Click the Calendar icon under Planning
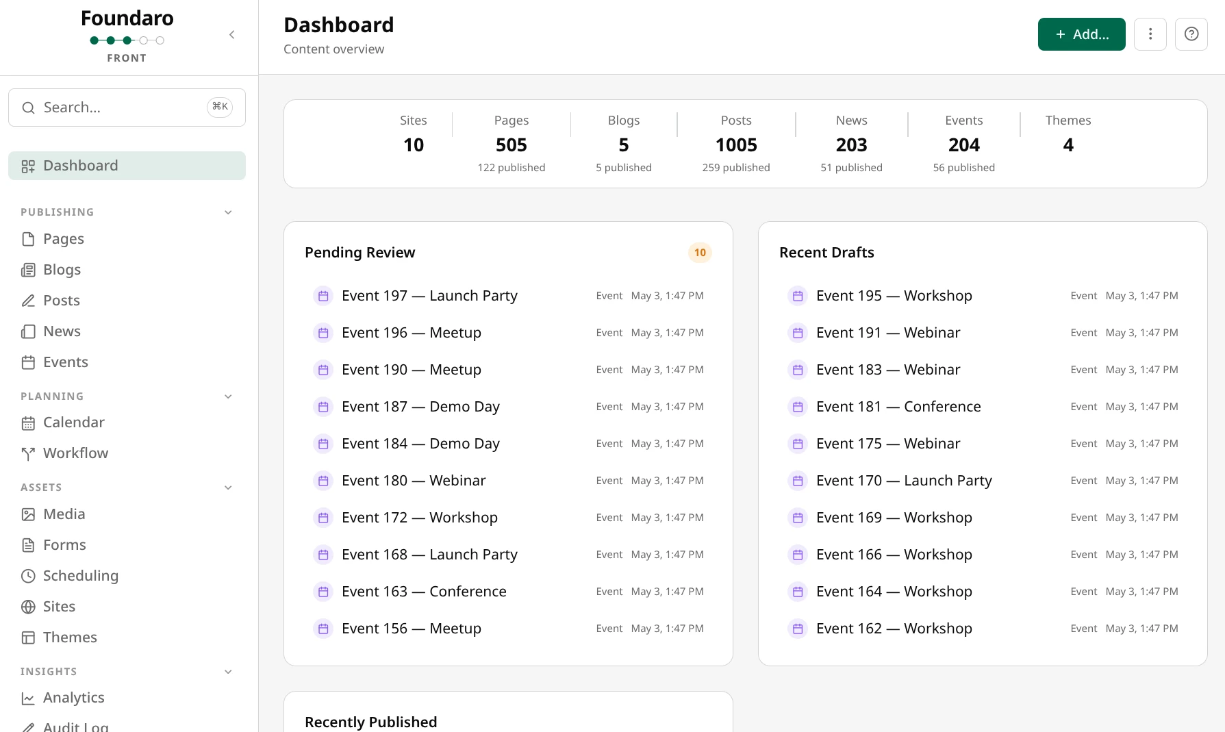The image size is (1225, 732). point(28,423)
